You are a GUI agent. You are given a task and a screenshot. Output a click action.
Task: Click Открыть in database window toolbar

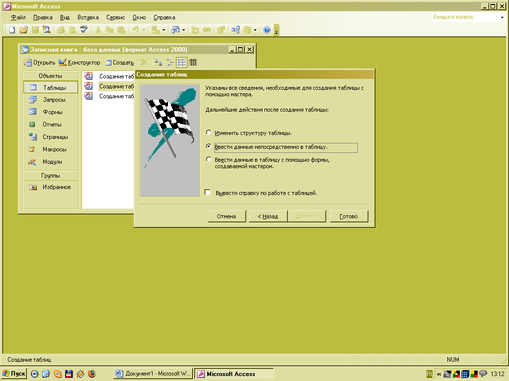point(40,63)
